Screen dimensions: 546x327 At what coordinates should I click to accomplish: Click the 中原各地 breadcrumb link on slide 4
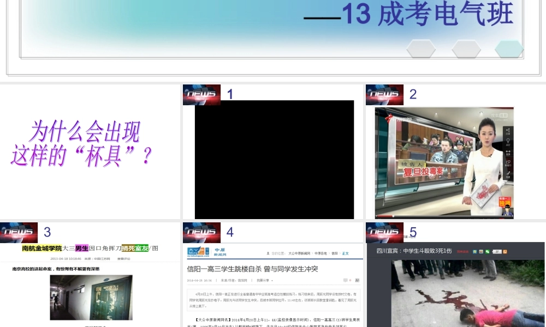(x=321, y=253)
